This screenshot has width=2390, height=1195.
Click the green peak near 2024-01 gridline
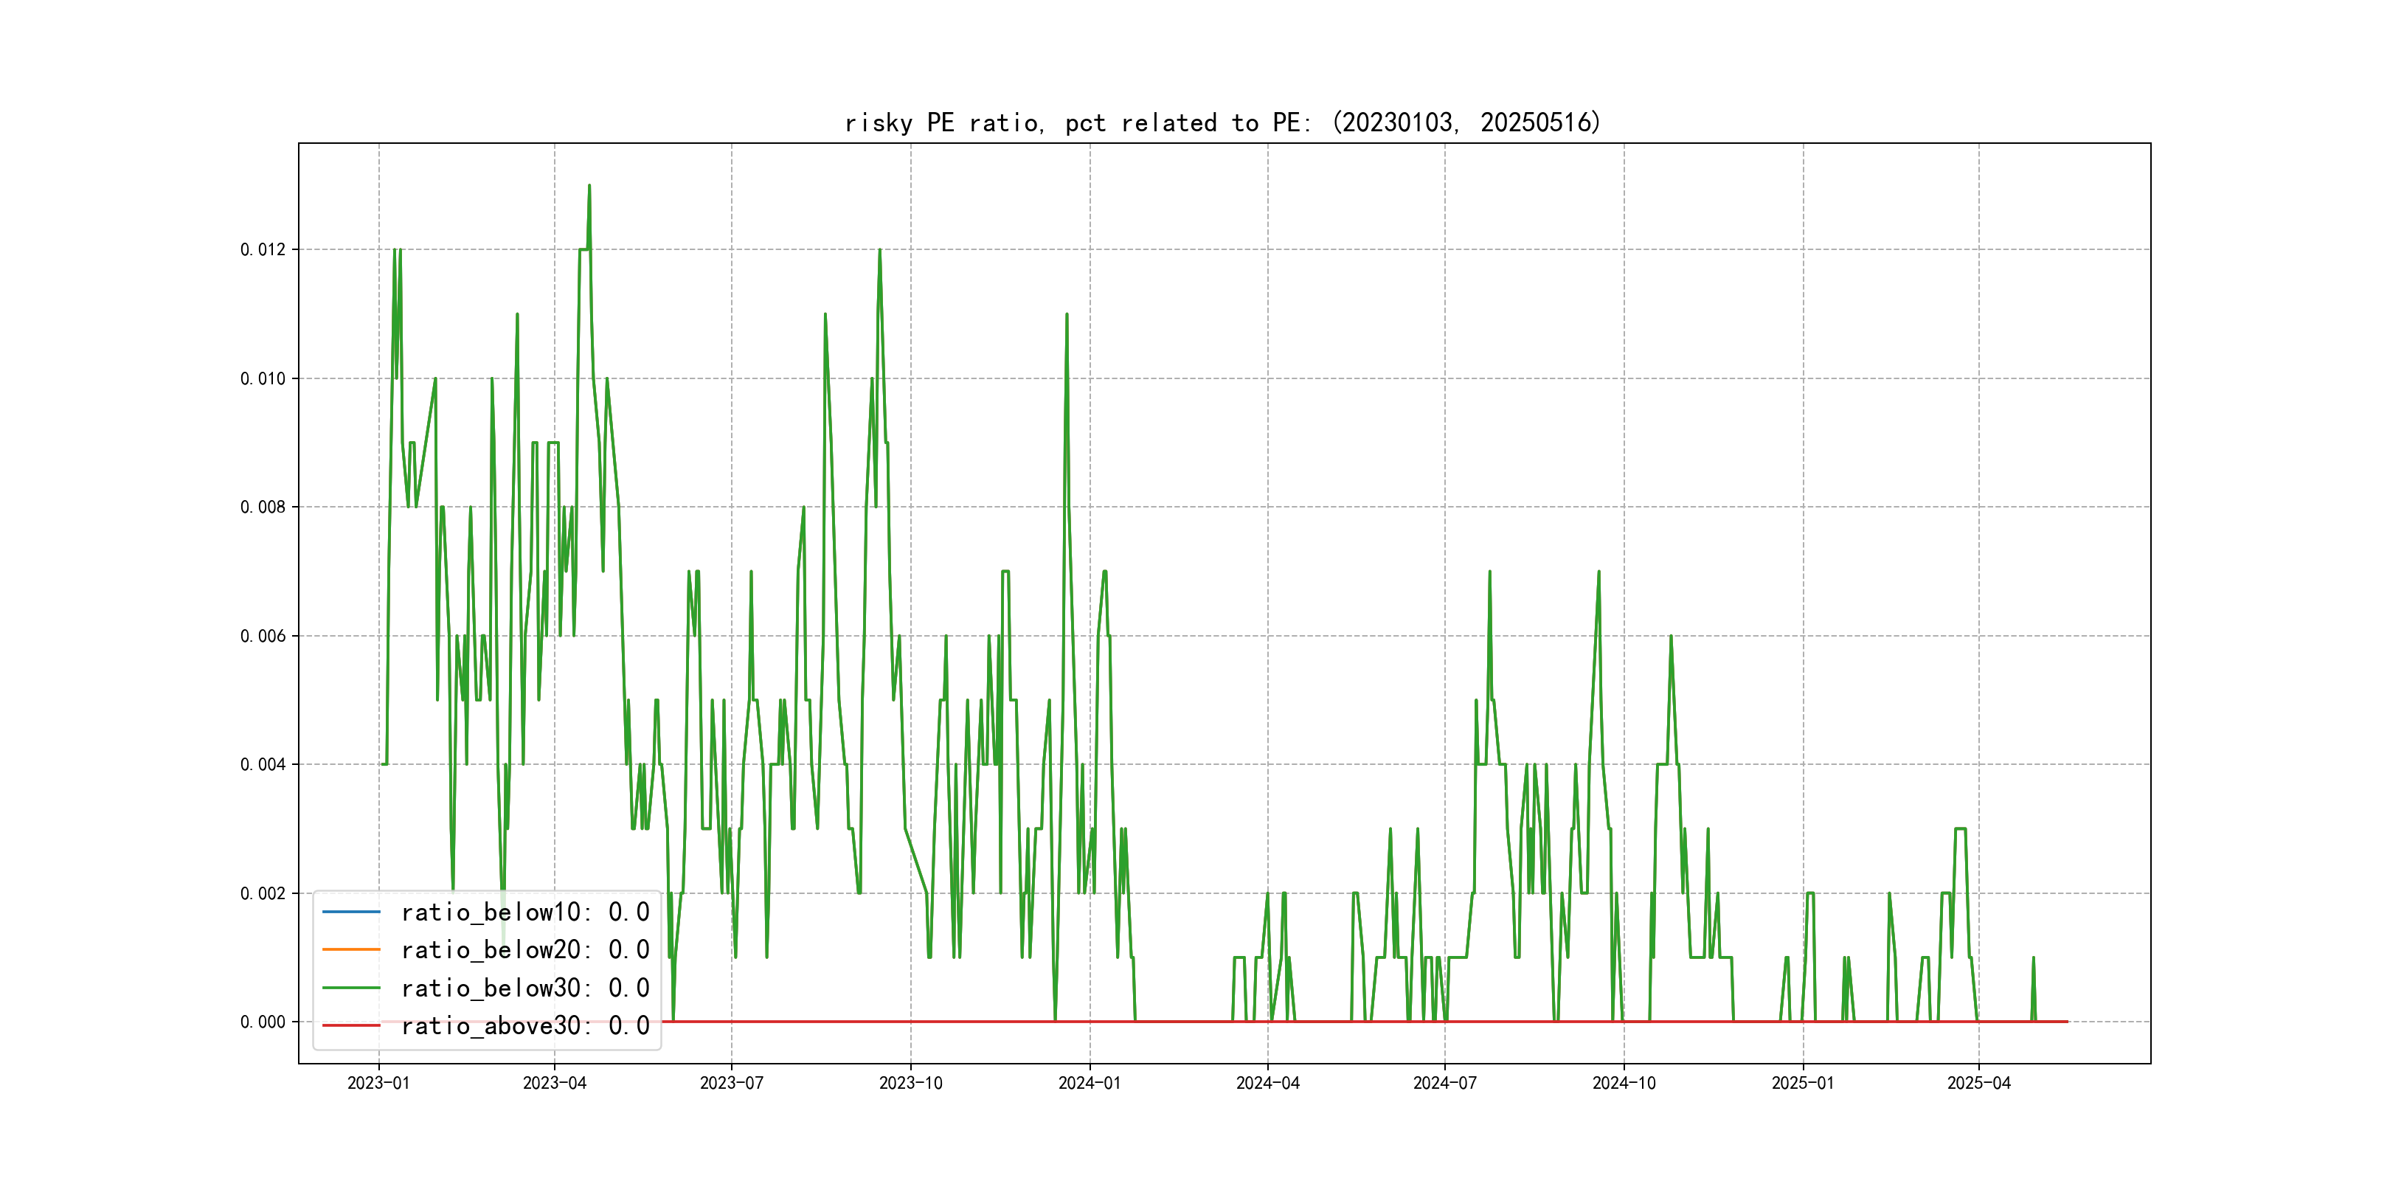(1067, 316)
